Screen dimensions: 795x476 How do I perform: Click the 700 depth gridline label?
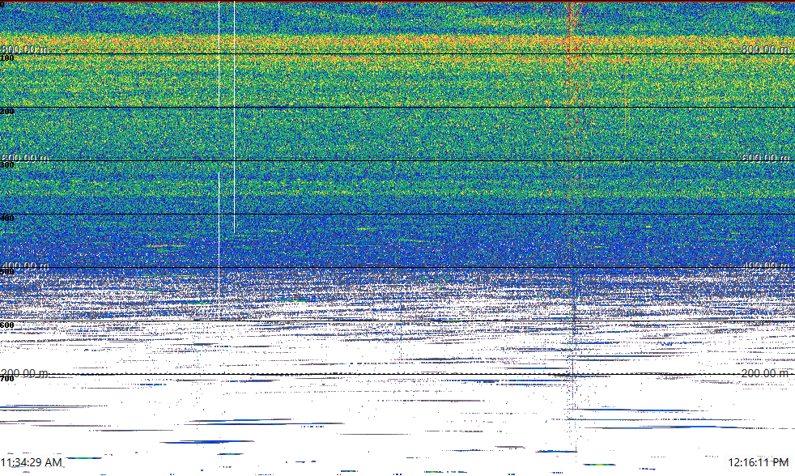7,379
